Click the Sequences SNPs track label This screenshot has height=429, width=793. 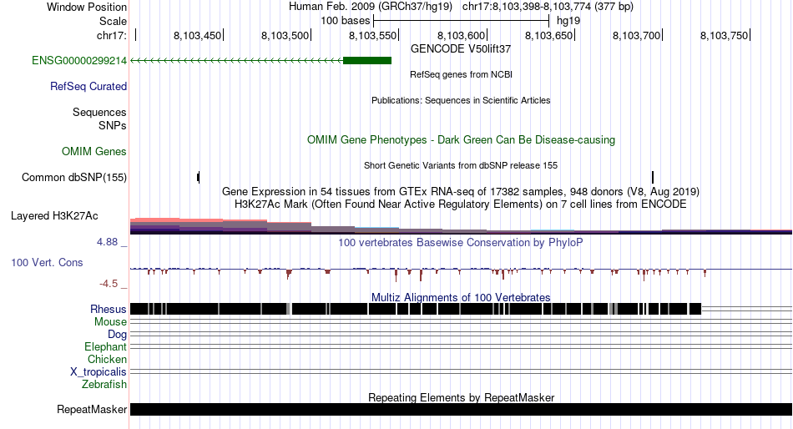coord(99,119)
